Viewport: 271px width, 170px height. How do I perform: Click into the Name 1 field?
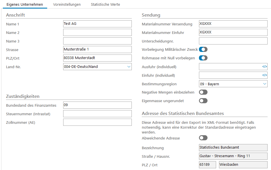[97, 24]
